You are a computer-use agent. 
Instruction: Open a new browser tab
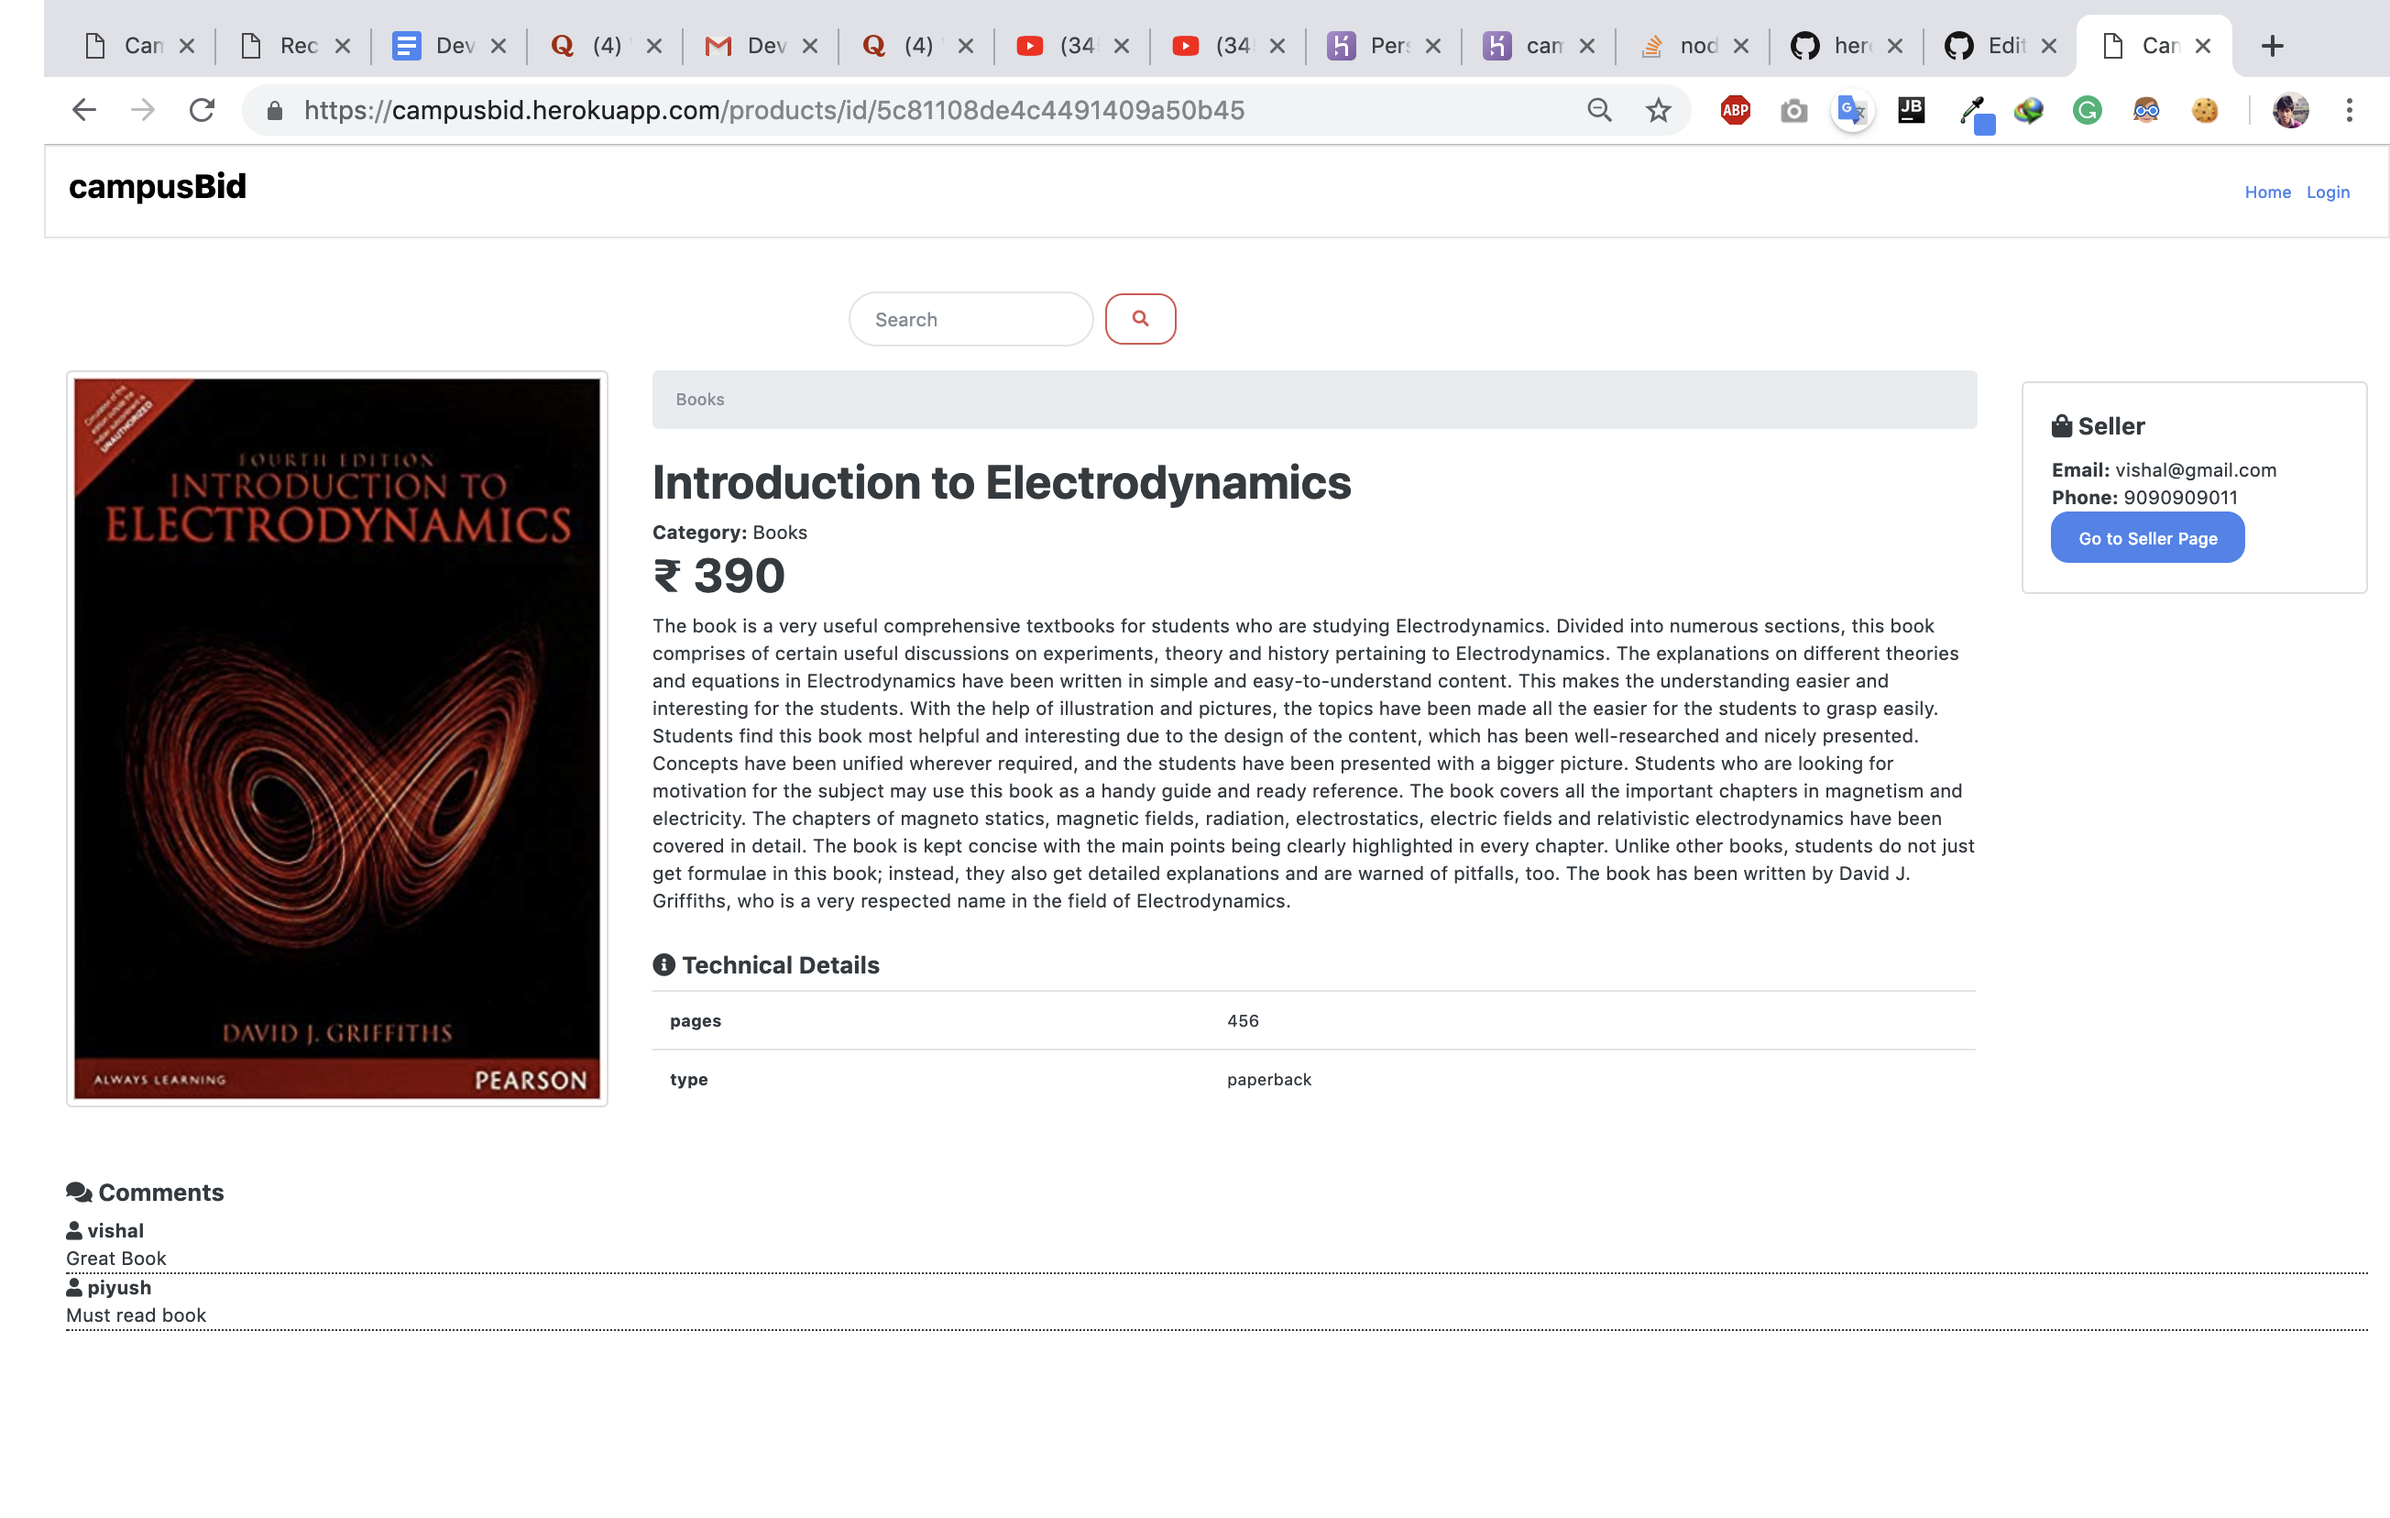coord(2272,46)
